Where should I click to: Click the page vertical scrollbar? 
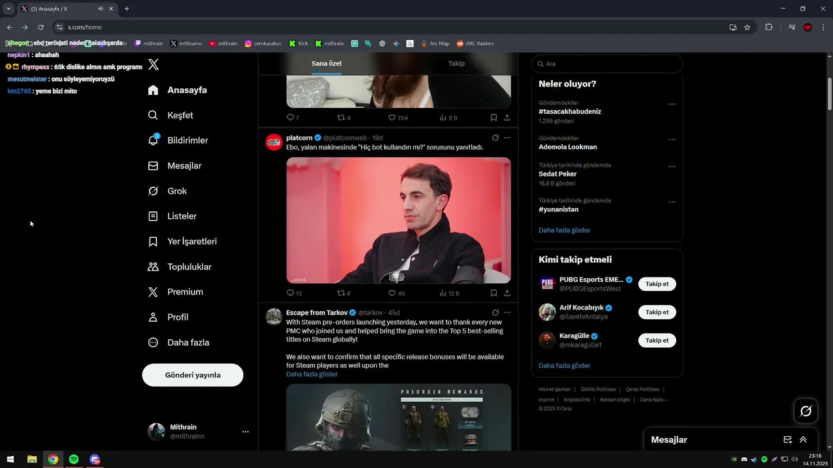830,94
